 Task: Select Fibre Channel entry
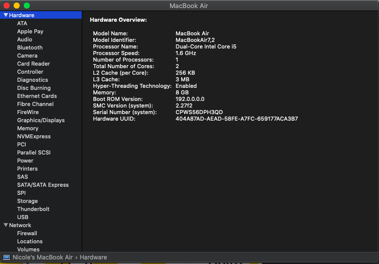click(x=35, y=104)
